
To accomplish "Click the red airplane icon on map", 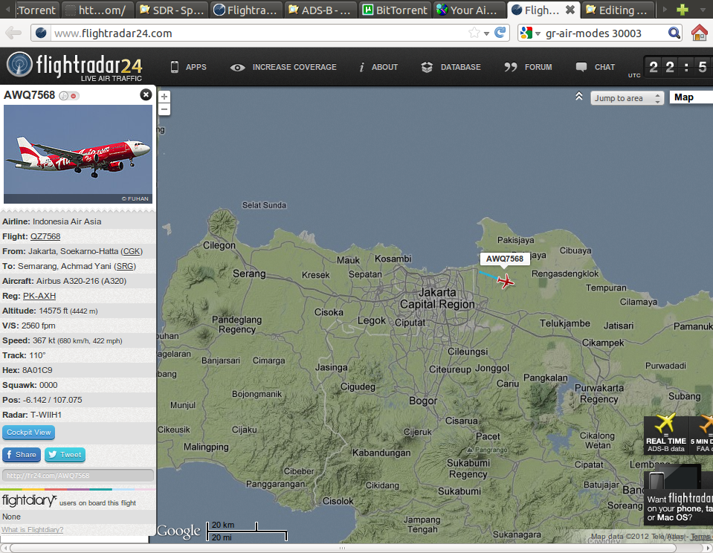I will (x=506, y=281).
